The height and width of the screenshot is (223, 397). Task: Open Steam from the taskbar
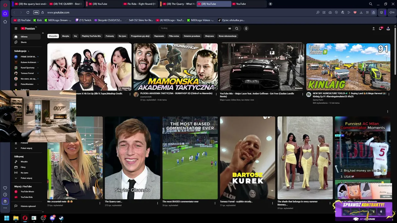(61, 218)
